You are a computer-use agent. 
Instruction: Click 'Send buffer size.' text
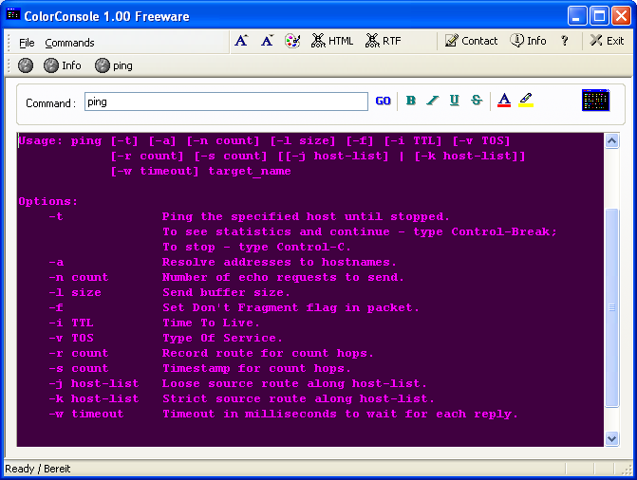[x=226, y=293]
